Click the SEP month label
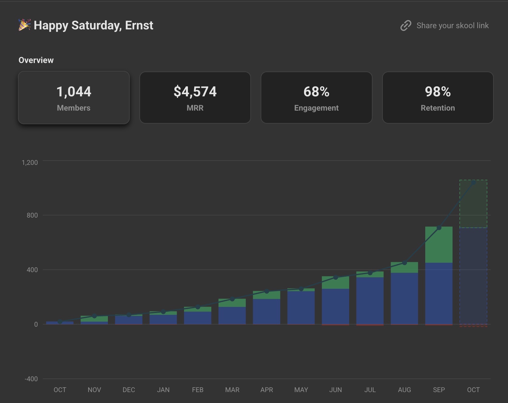The width and height of the screenshot is (508, 403). 439,390
